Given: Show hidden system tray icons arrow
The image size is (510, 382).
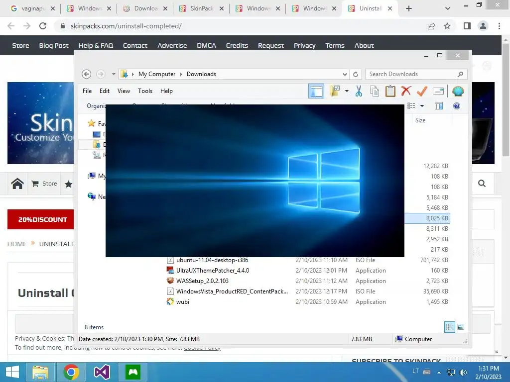Looking at the screenshot, I should pos(439,372).
